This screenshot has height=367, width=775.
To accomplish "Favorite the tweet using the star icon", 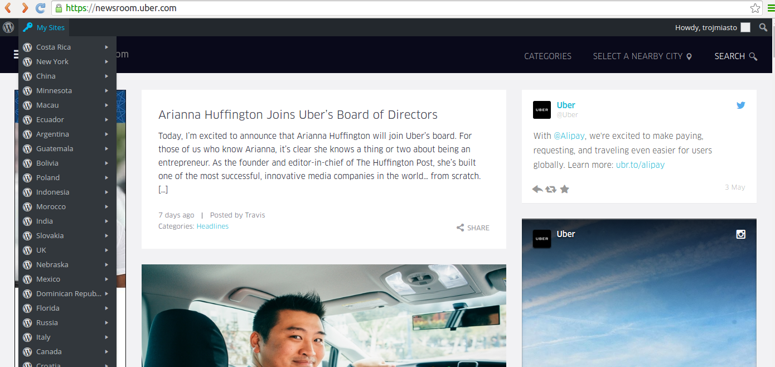I will (564, 189).
